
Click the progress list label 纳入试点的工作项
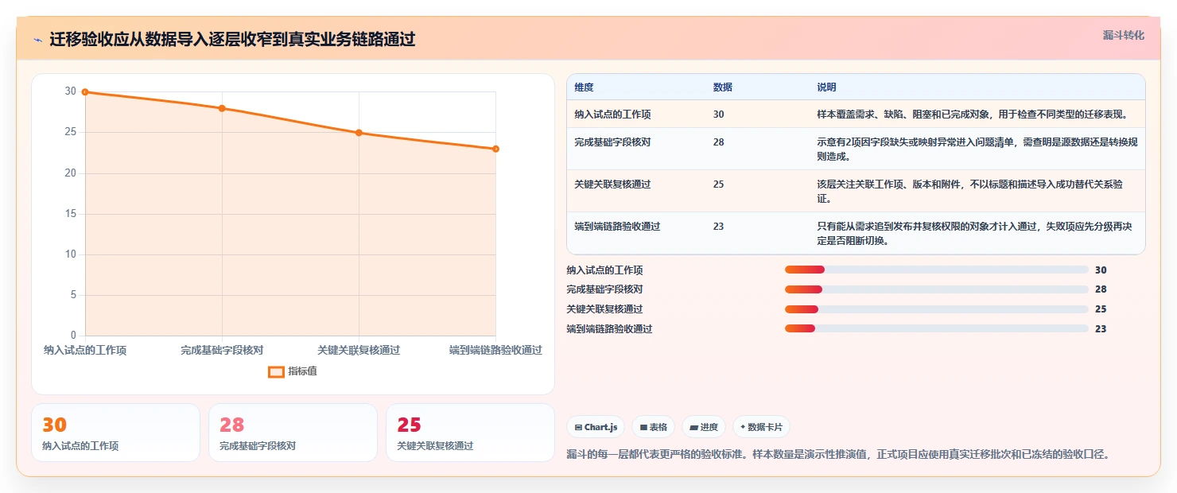pyautogui.click(x=604, y=270)
